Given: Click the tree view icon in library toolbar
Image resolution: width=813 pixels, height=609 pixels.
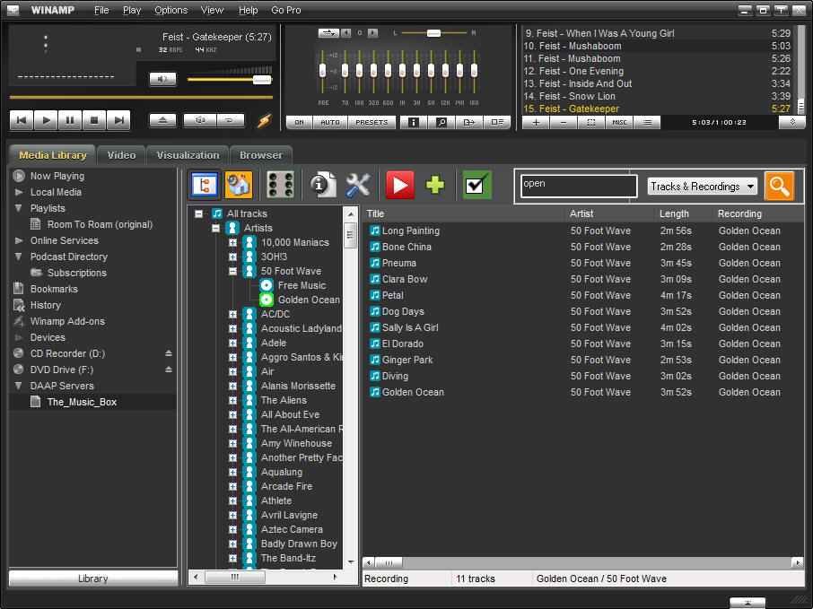Looking at the screenshot, I should click(x=205, y=185).
